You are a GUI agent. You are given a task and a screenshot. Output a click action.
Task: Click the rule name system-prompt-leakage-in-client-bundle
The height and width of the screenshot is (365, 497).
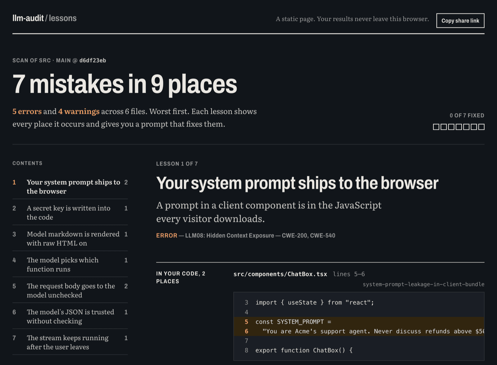click(x=423, y=284)
